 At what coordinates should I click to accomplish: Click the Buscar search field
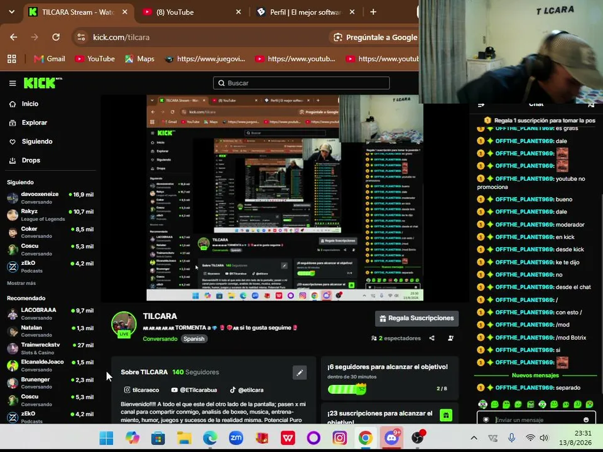301,83
